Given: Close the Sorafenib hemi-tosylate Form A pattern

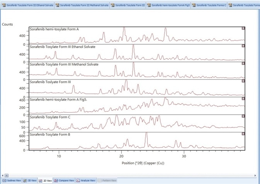Looking at the screenshot, I should coord(243,28).
